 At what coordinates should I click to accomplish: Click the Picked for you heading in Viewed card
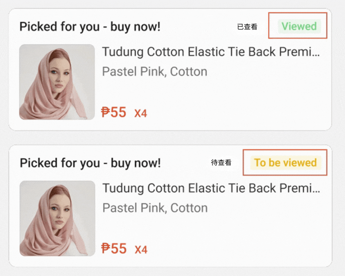pyautogui.click(x=90, y=27)
